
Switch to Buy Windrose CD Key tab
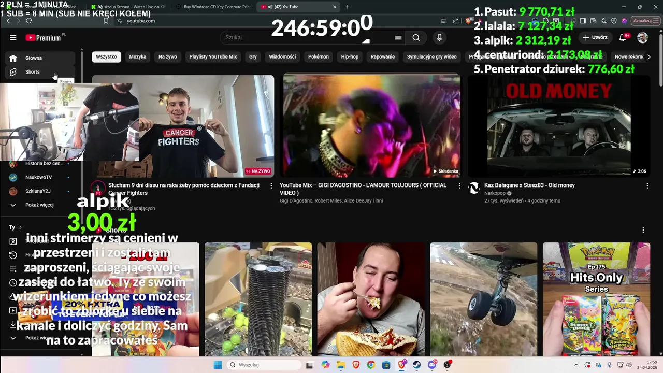[213, 7]
